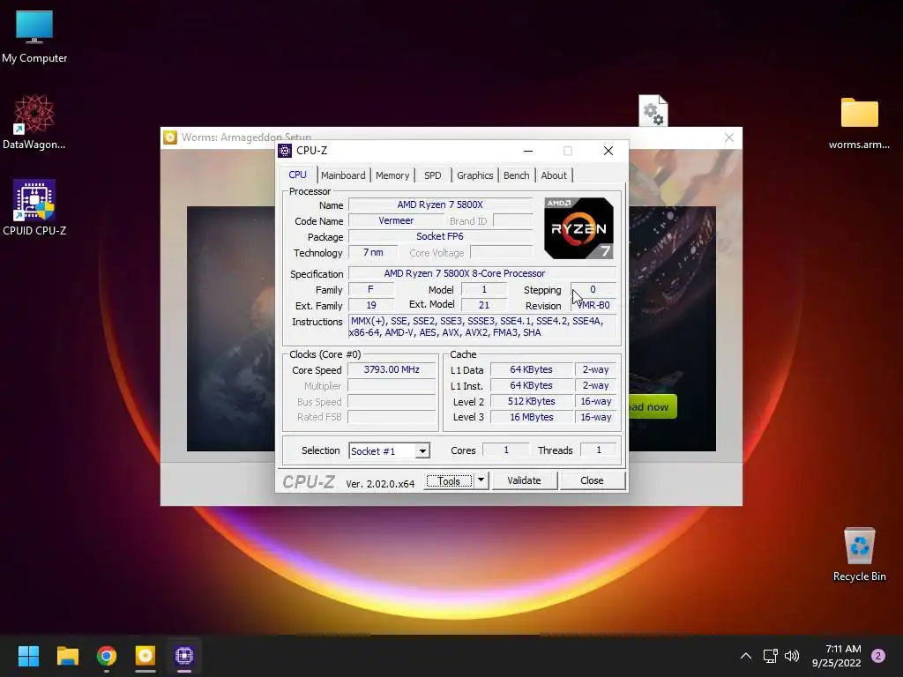Click the Close button in CPU-Z
This screenshot has height=677, width=903.
point(592,480)
